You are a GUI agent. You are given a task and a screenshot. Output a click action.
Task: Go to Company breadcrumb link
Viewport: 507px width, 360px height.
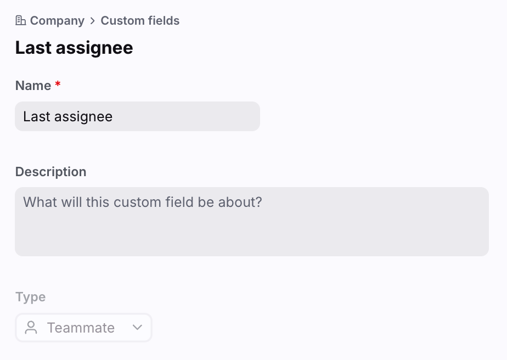coord(57,21)
